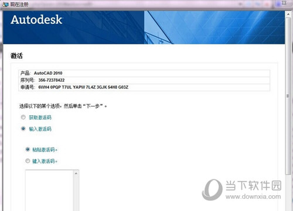Click the product name AutoCAD 2010
Image resolution: width=293 pixels, height=211 pixels.
click(x=48, y=73)
